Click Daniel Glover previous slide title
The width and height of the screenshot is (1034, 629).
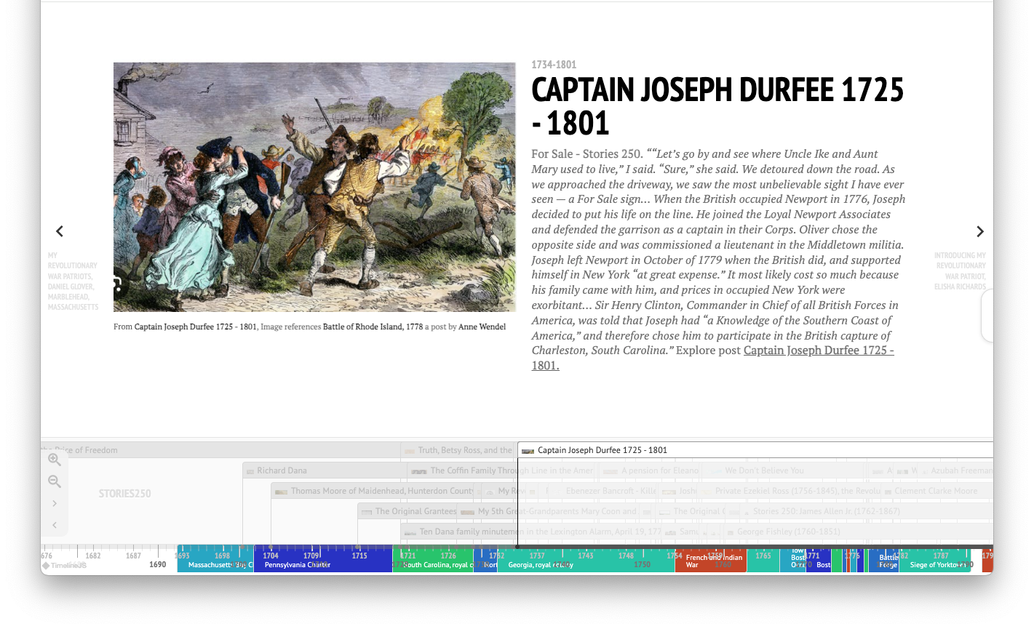point(73,281)
